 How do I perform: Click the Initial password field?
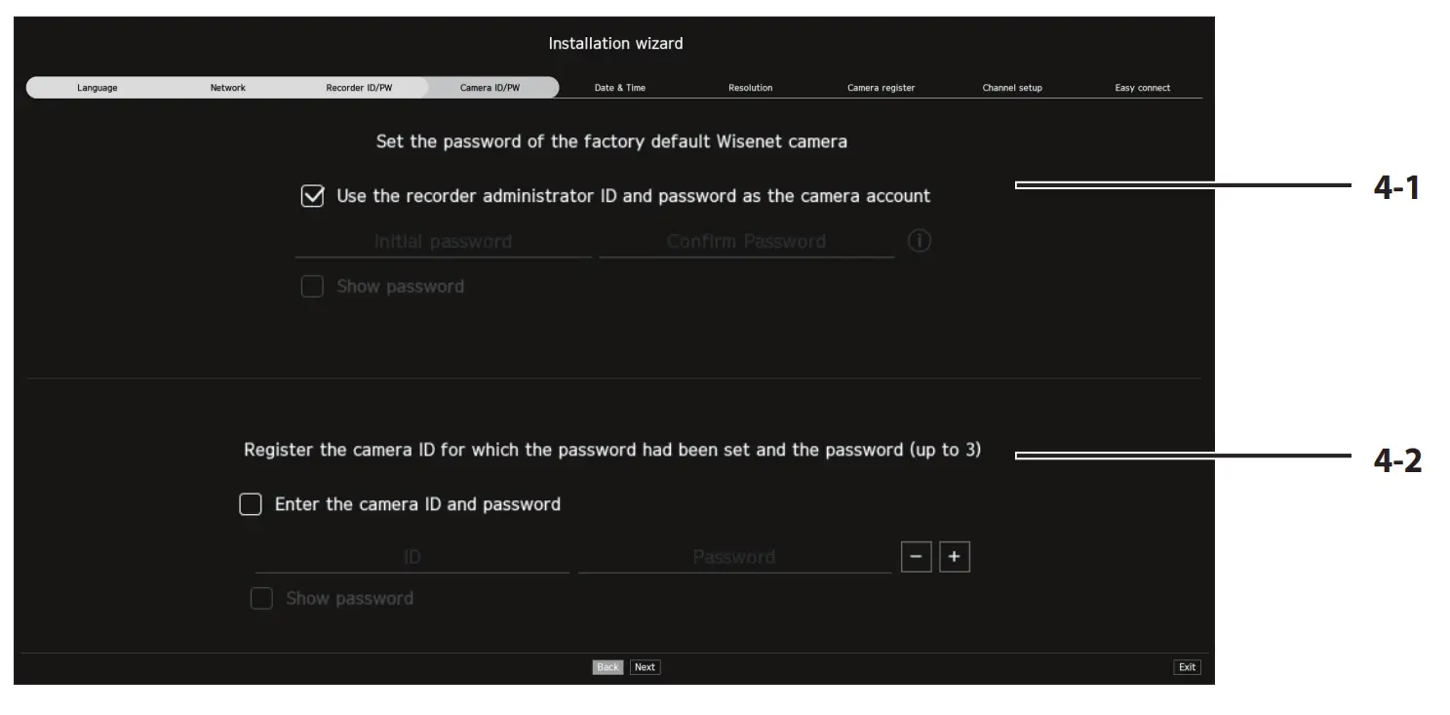click(x=442, y=241)
